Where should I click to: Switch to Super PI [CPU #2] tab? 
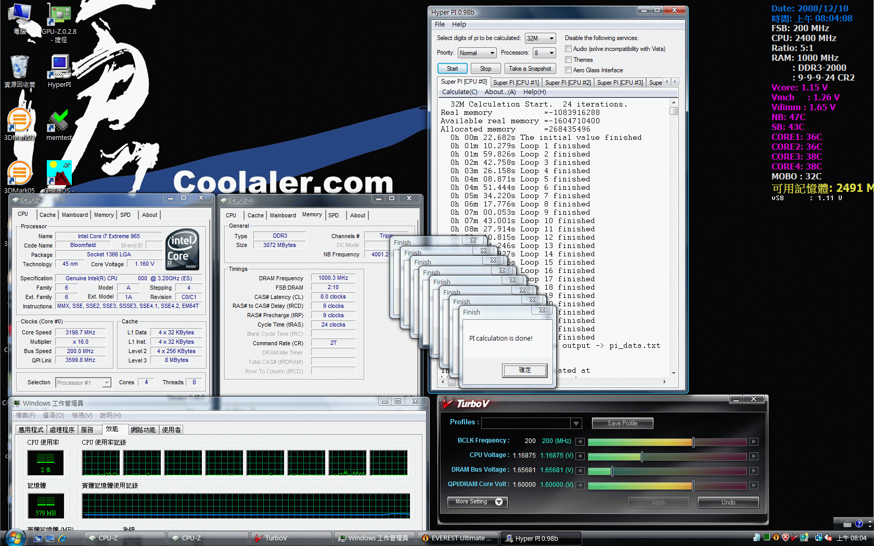[x=568, y=83]
